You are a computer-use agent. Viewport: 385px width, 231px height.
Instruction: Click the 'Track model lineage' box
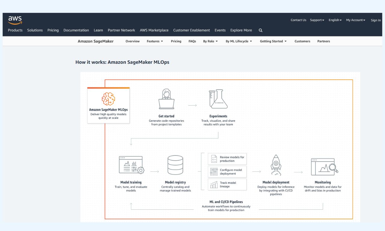point(227,185)
